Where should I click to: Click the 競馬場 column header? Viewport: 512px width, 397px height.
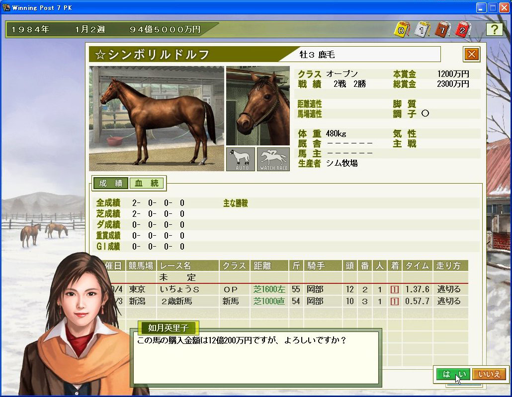pyautogui.click(x=141, y=265)
